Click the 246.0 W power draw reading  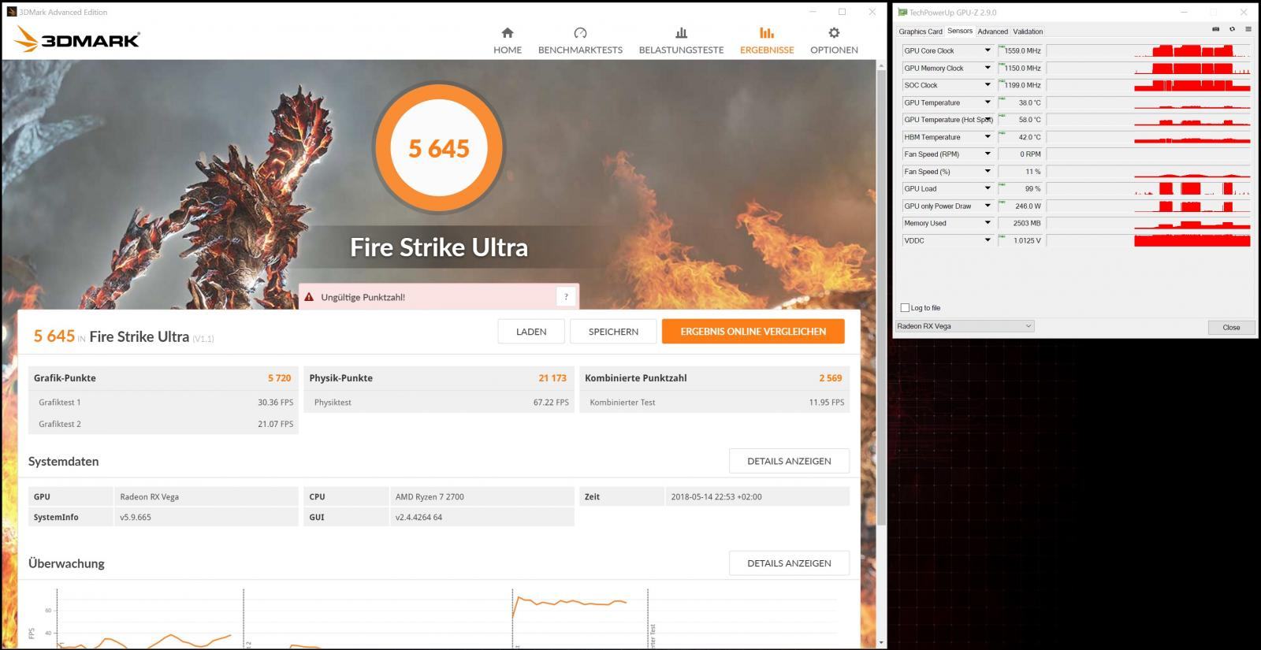pyautogui.click(x=1021, y=206)
